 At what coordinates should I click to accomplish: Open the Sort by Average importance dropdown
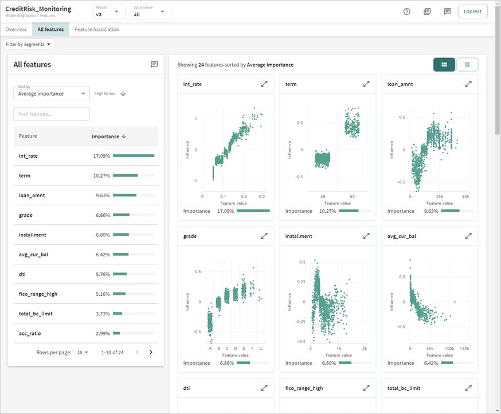coord(52,93)
